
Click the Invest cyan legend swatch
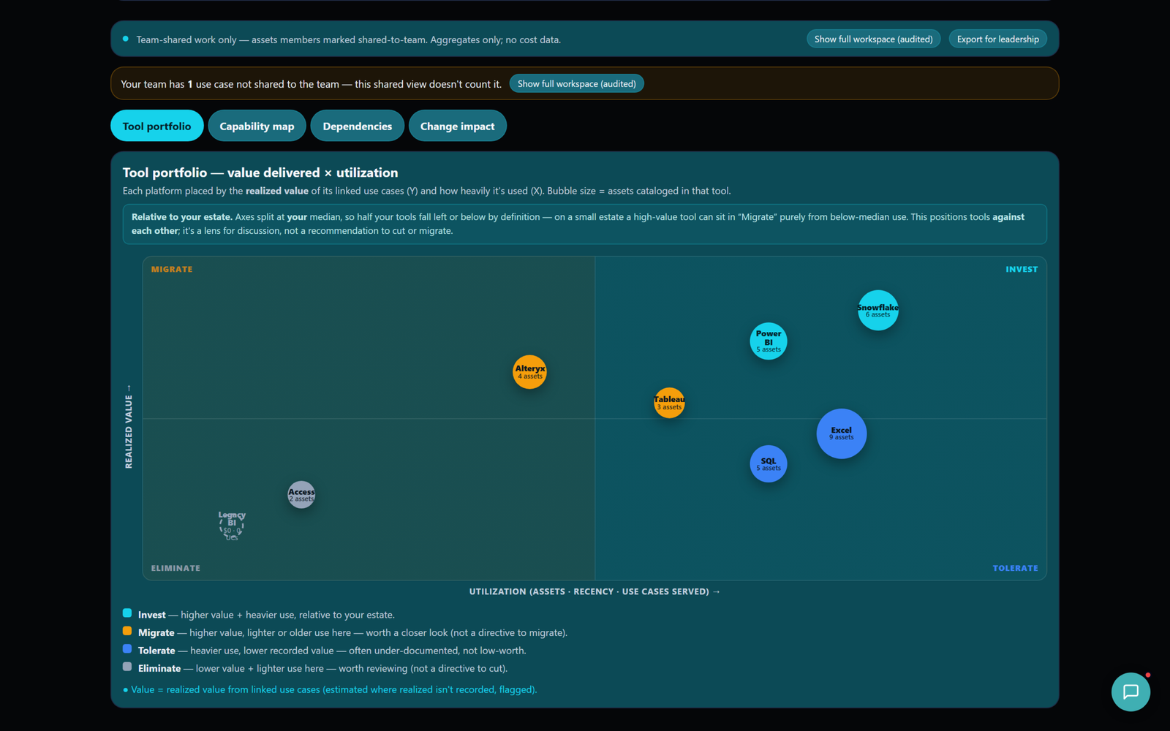[x=127, y=613]
